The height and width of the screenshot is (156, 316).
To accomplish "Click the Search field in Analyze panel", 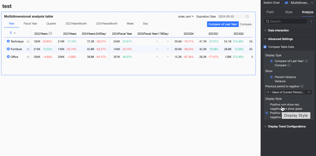I will [287, 21].
